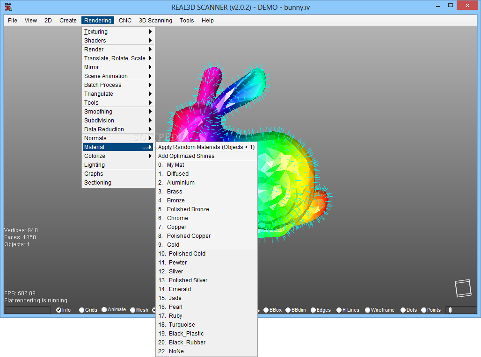481x357 pixels.
Task: Choose the Emerald material
Action: point(206,289)
